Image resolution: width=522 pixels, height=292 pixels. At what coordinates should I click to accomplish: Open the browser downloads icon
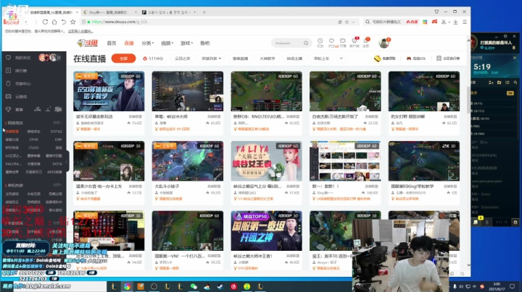(x=455, y=22)
